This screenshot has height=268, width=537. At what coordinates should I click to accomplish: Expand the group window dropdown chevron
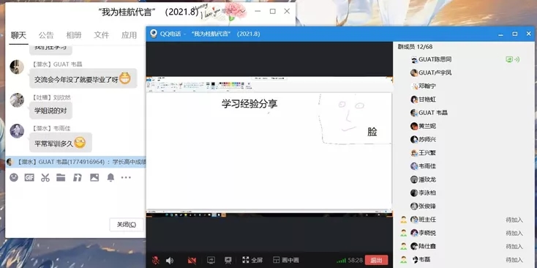tap(241, 12)
